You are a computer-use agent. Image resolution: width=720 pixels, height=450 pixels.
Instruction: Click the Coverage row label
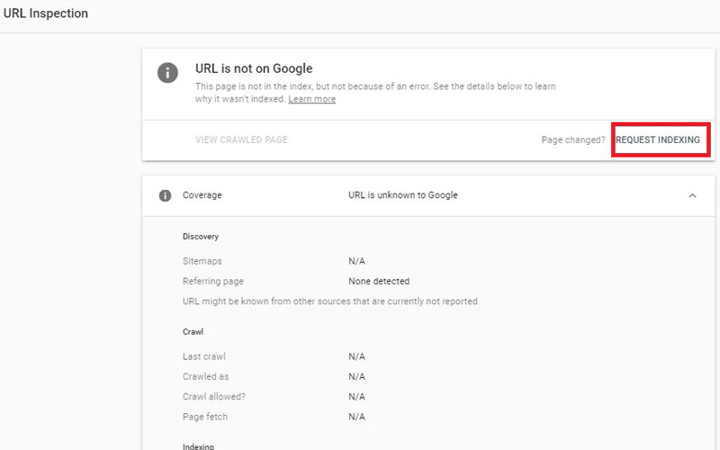(202, 195)
